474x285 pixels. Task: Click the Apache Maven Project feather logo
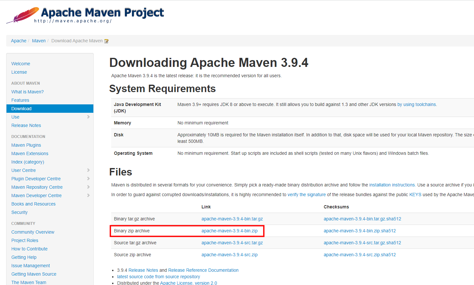23,15
